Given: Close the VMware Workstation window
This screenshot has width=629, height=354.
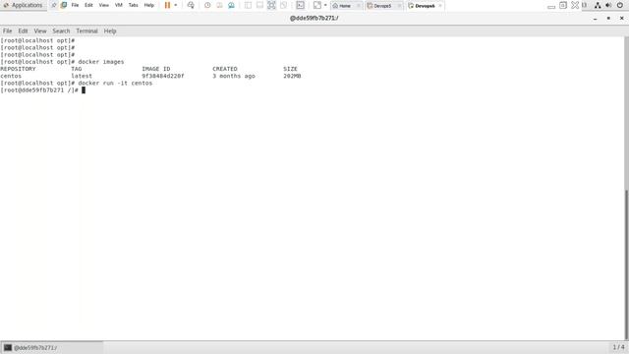Looking at the screenshot, I should [575, 5].
